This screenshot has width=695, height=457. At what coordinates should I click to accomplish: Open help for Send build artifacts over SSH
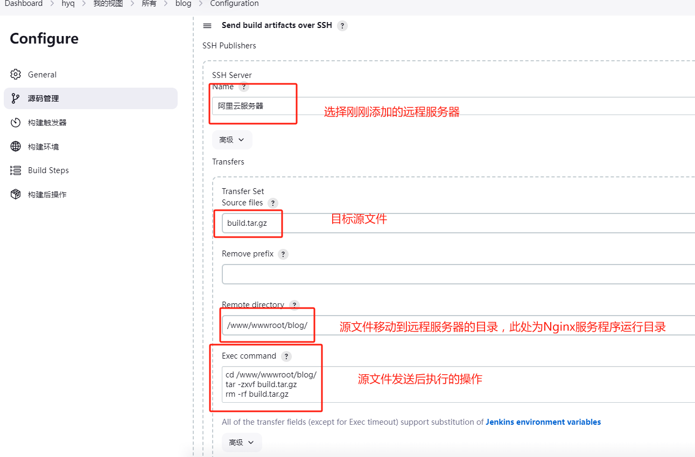point(342,25)
